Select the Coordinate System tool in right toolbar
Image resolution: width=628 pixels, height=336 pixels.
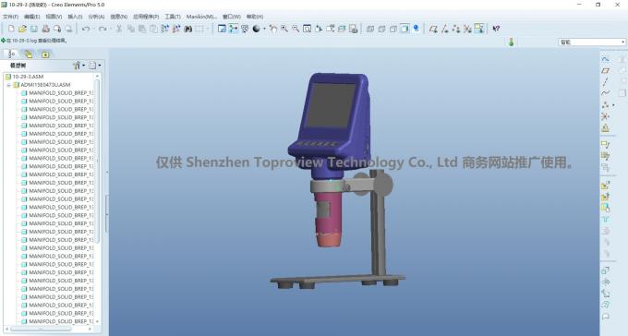coord(605,116)
